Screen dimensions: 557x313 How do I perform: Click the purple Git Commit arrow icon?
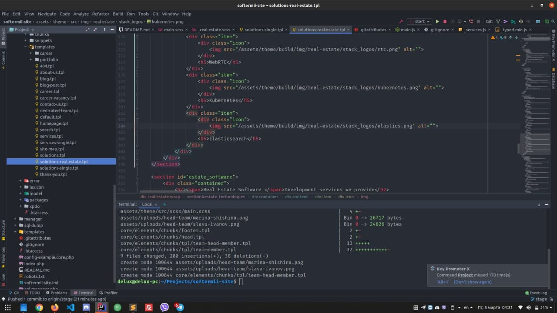click(506, 21)
